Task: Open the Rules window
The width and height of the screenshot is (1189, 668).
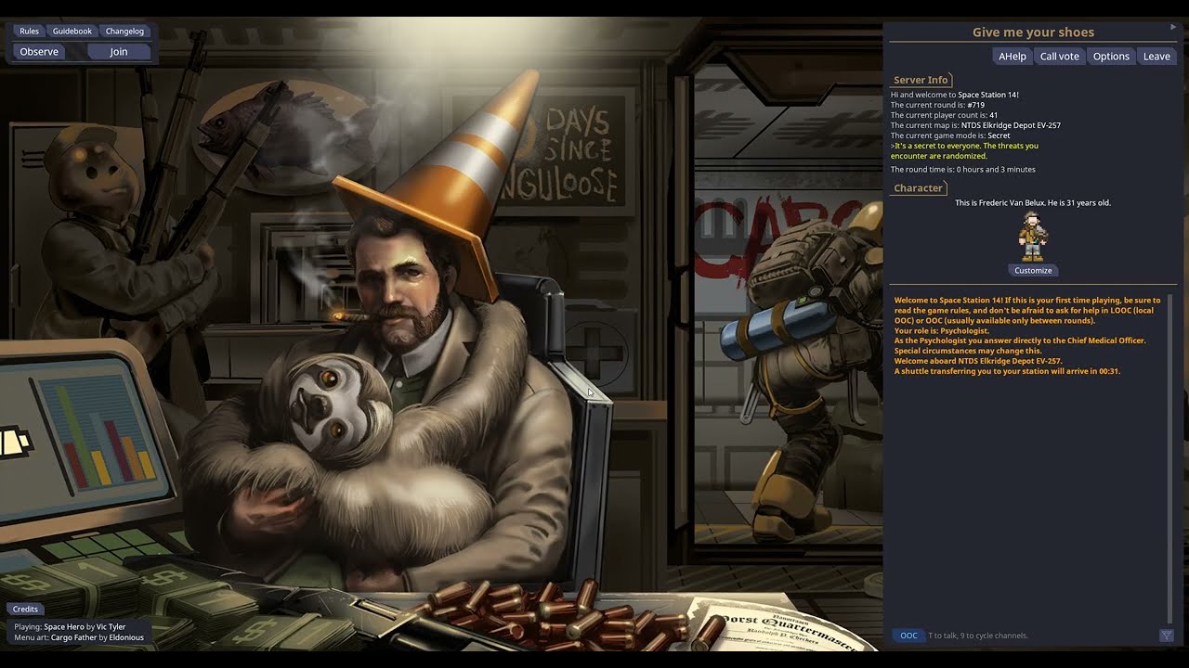Action: click(30, 31)
